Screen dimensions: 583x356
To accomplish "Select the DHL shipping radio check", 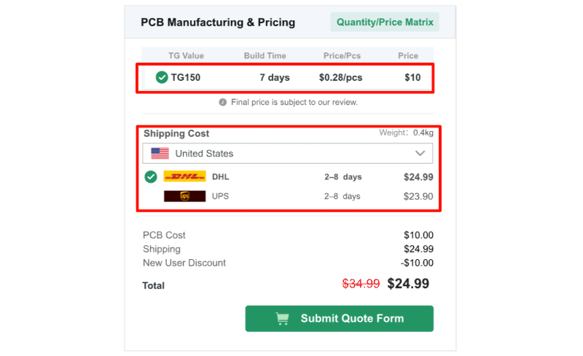I will tap(151, 176).
